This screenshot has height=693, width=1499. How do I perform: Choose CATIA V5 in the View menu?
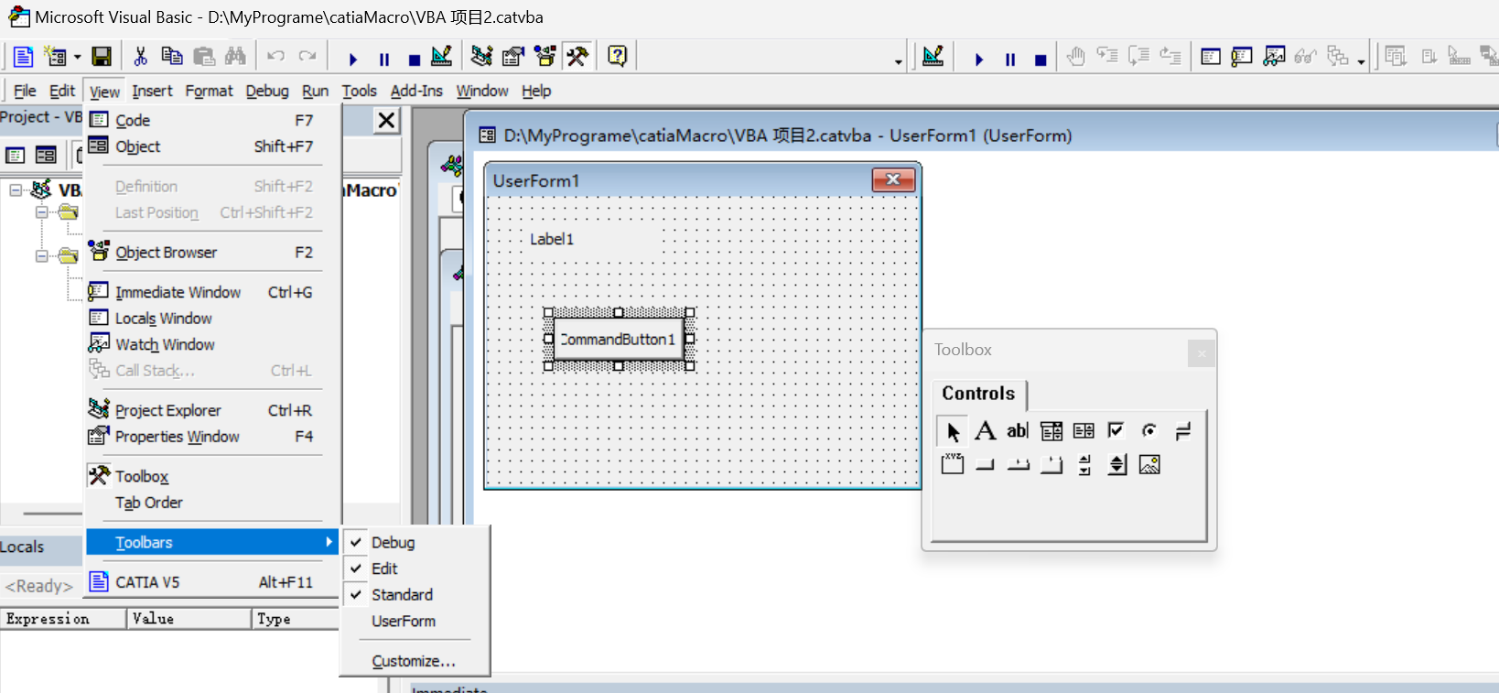pos(212,582)
